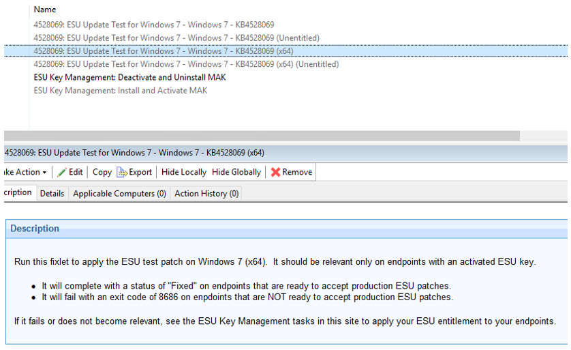The height and width of the screenshot is (350, 571).
Task: Open the Install and Activate MAK task
Action: [x=121, y=90]
